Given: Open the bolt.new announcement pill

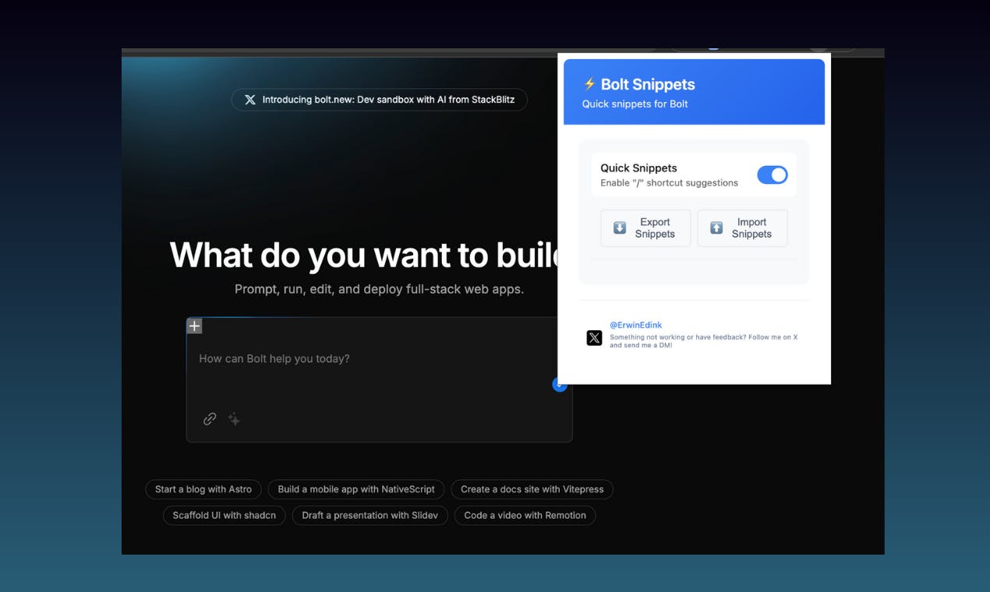Looking at the screenshot, I should click(x=379, y=100).
